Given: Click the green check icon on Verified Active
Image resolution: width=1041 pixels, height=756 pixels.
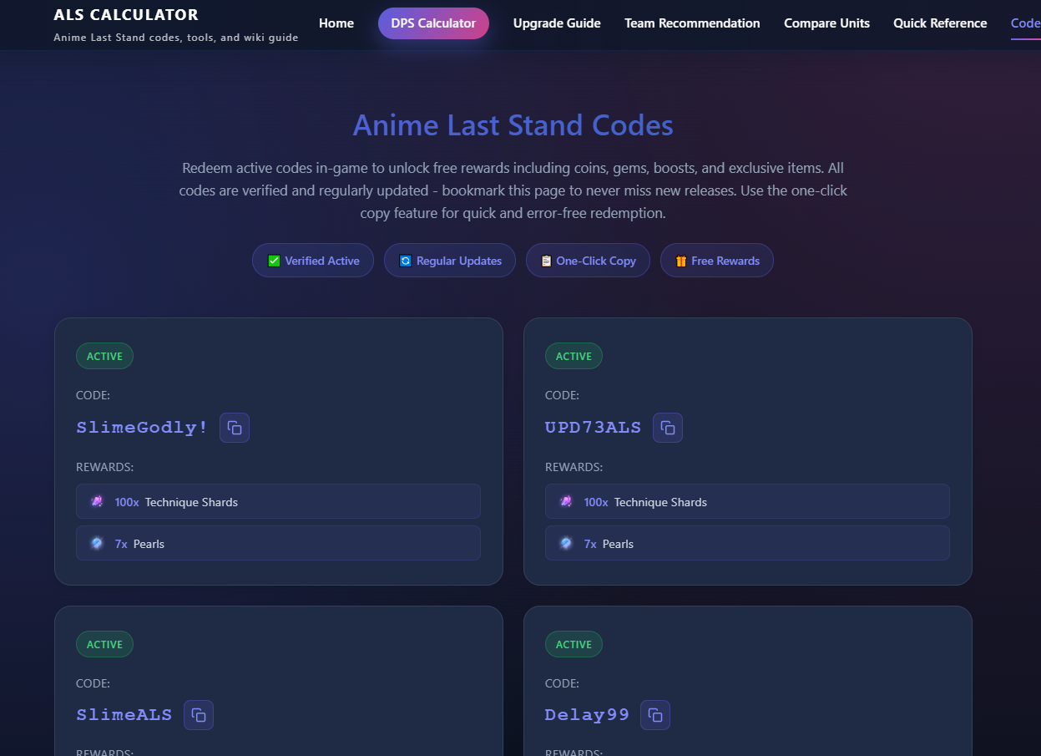Looking at the screenshot, I should [273, 260].
